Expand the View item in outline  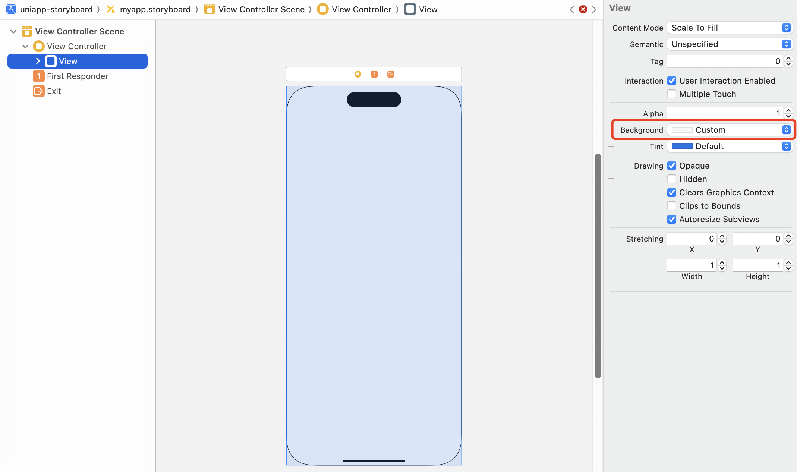(38, 61)
